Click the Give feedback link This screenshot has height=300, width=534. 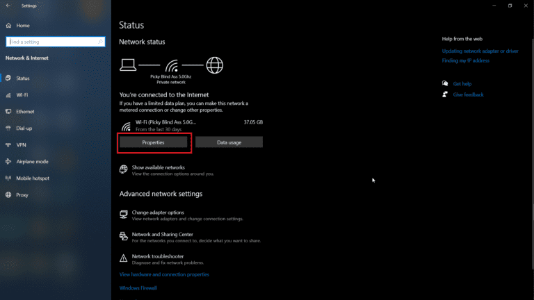pos(468,94)
